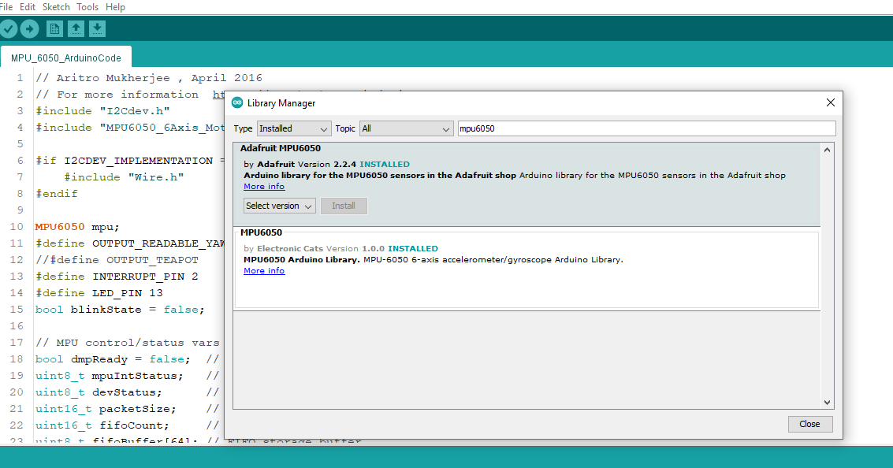
Task: Click code line '#define INTERRUPT_PIN 2'
Action: click(117, 276)
